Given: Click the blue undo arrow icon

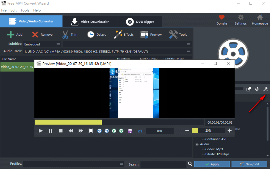Looking at the screenshot, I should (140, 131).
